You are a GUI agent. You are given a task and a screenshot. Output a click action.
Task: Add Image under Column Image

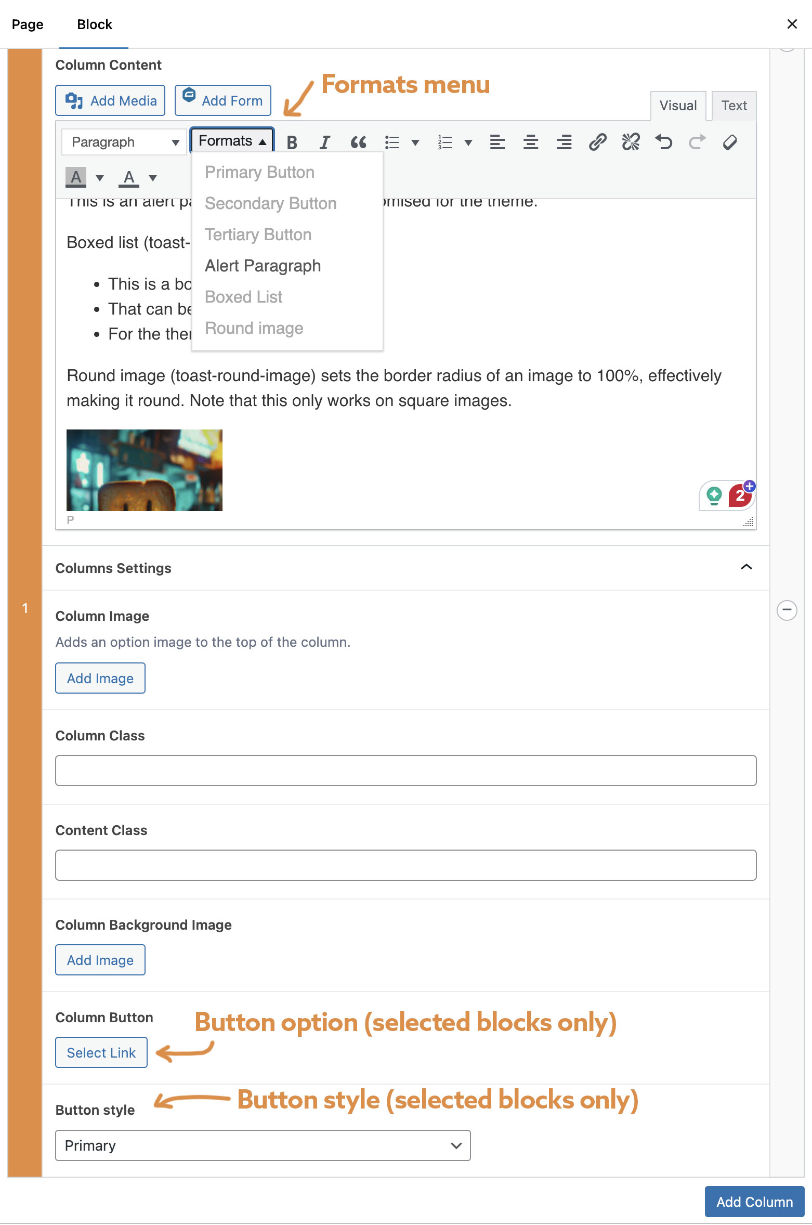click(x=100, y=678)
